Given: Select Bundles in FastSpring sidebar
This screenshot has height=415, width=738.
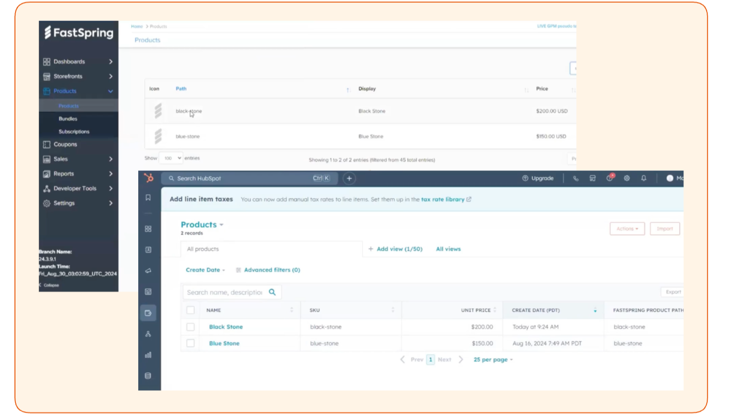Looking at the screenshot, I should click(68, 119).
